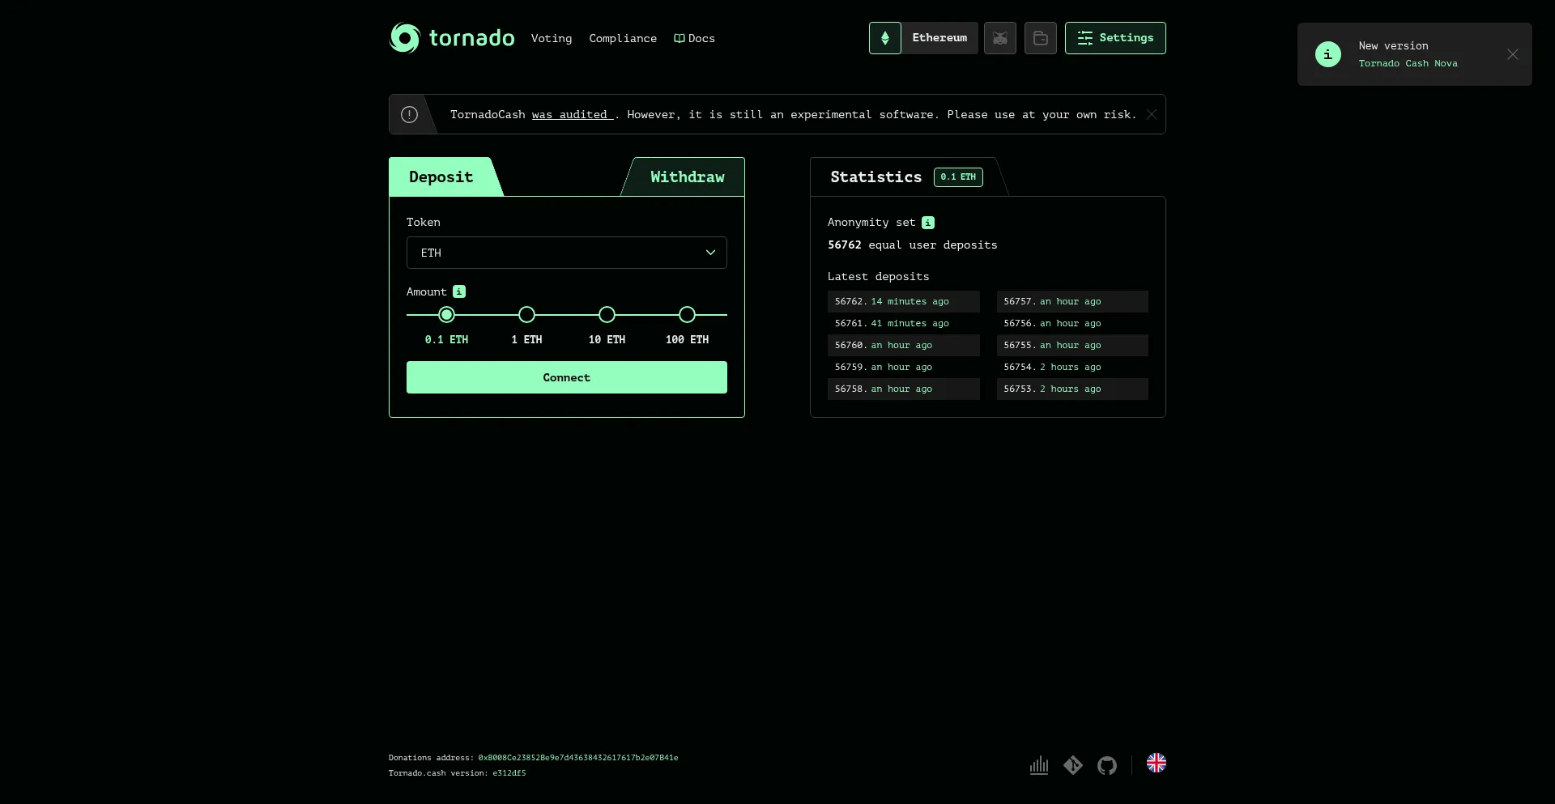Click deposit 56762 from 14 minutes ago
Screen dimensions: 1555x804
904,301
